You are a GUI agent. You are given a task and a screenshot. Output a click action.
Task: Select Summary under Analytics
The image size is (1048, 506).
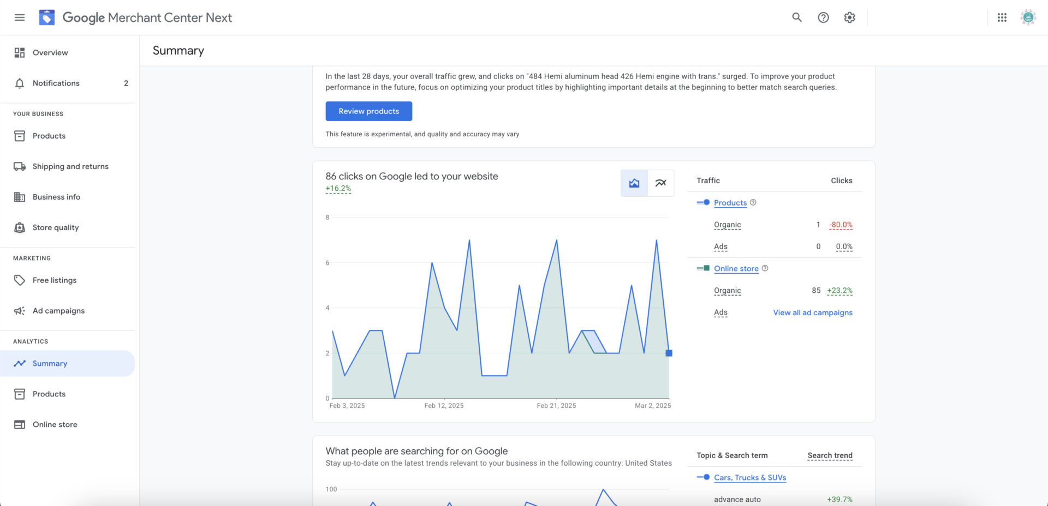(68, 363)
